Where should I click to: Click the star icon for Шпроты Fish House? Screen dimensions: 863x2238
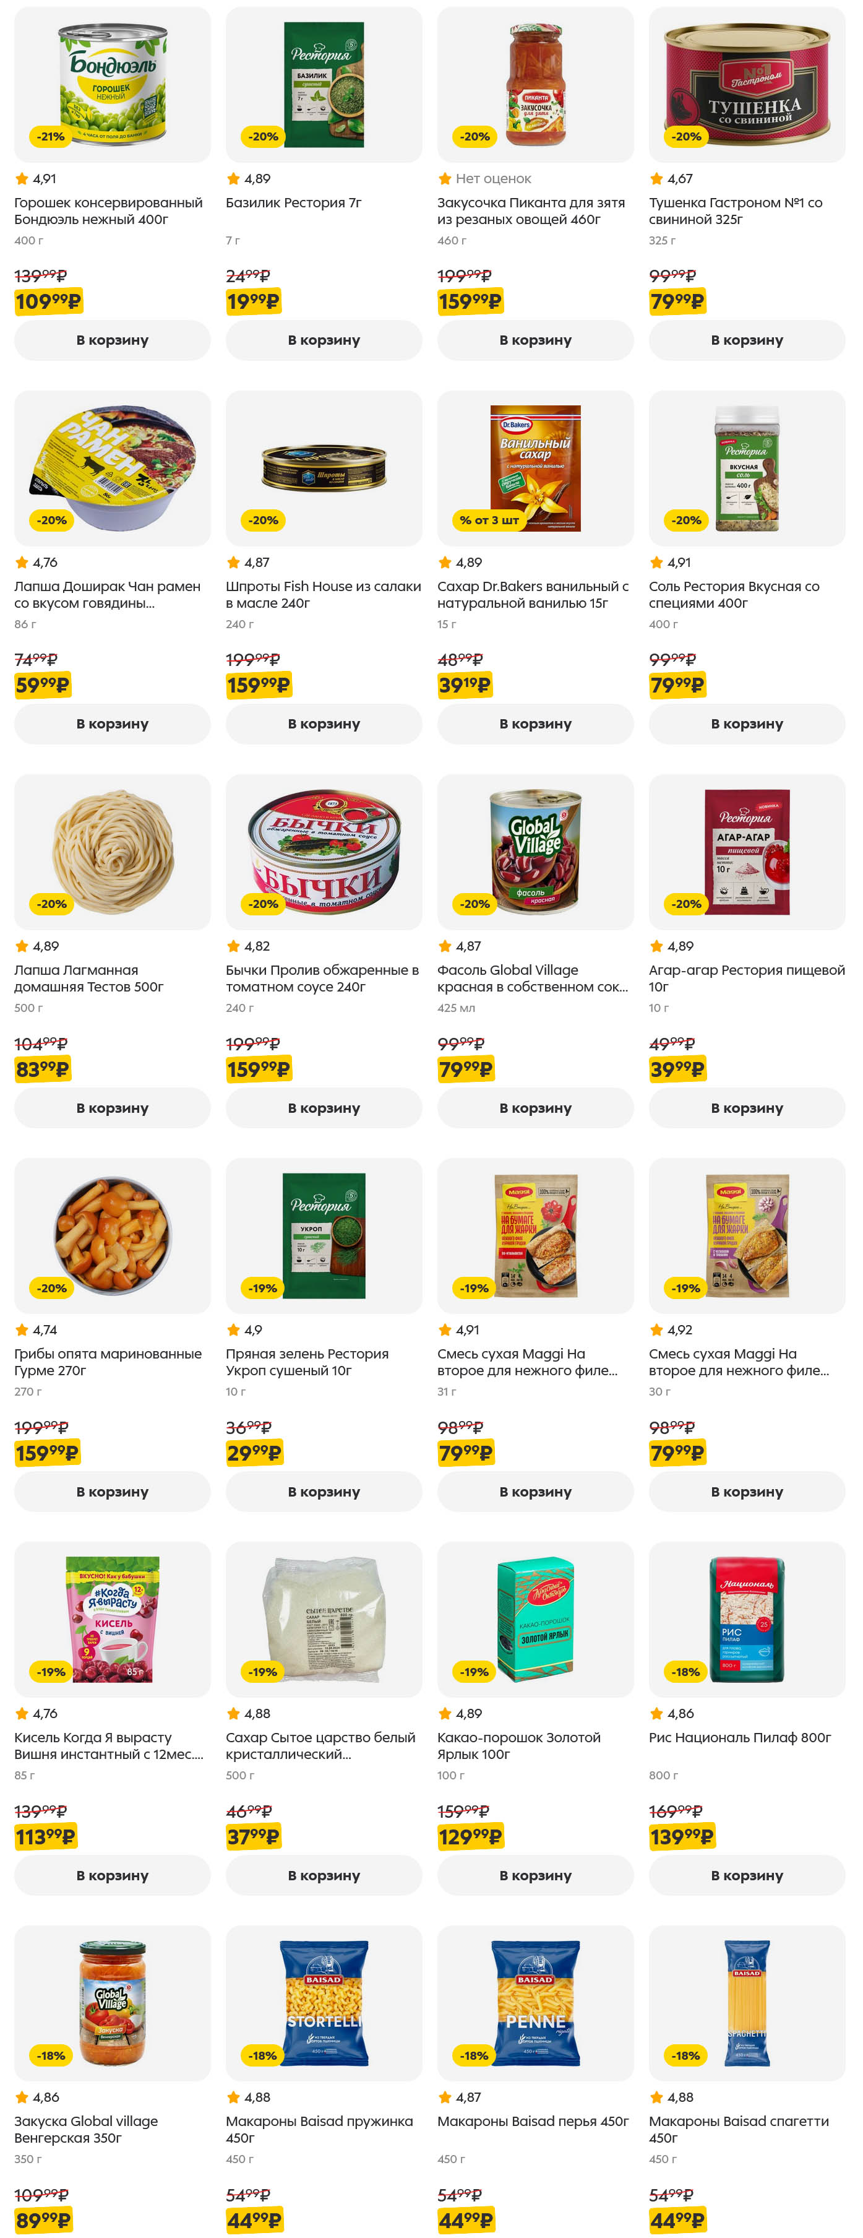click(233, 563)
